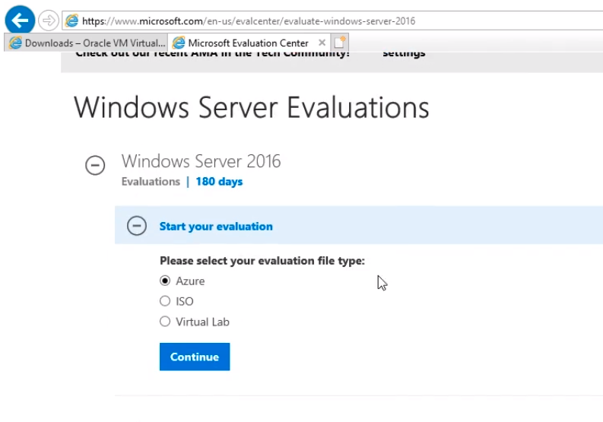Select the Microsoft Evaluation Center tab
The height and width of the screenshot is (422, 603).
[x=249, y=43]
